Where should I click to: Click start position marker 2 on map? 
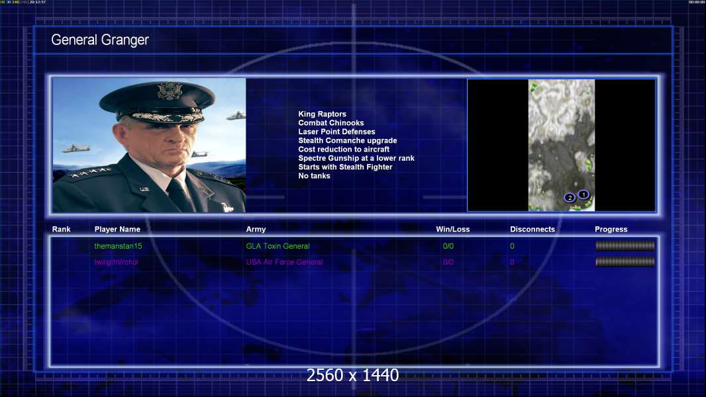[x=570, y=197]
